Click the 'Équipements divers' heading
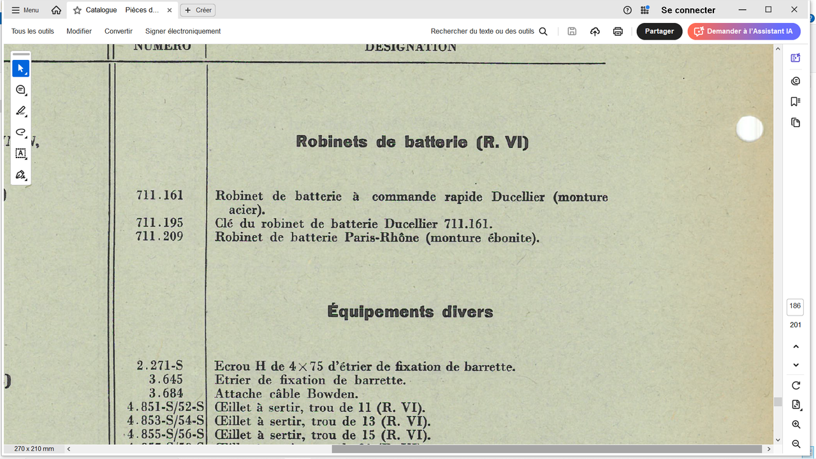The image size is (816, 459). click(x=410, y=312)
